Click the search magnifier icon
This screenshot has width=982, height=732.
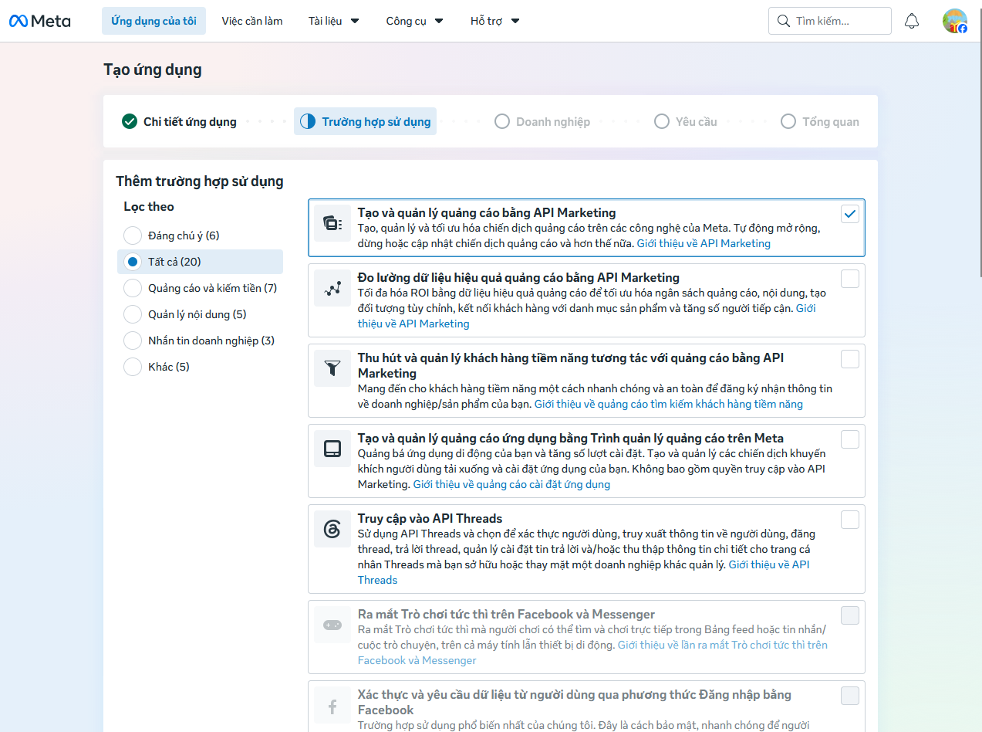784,21
